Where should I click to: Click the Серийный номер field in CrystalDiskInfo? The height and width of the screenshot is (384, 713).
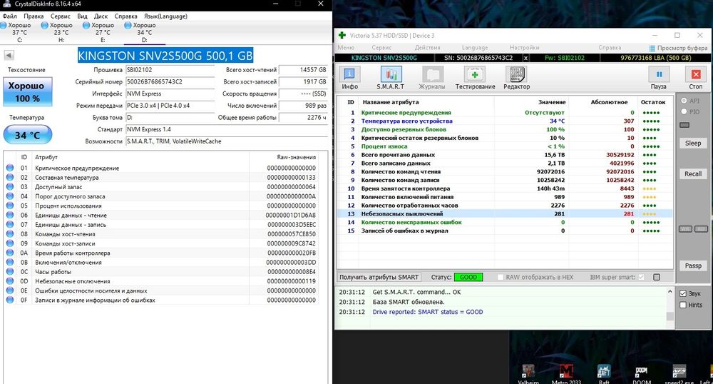coord(170,82)
